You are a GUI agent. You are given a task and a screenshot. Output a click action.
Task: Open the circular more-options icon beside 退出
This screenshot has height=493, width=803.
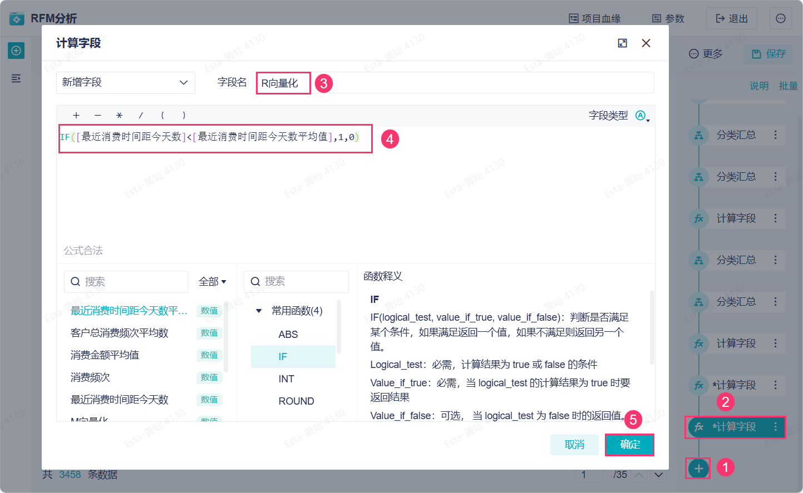pos(781,19)
